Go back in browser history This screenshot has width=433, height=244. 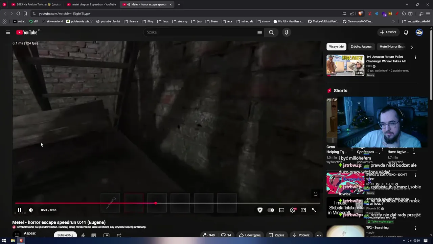pyautogui.click(x=5, y=14)
